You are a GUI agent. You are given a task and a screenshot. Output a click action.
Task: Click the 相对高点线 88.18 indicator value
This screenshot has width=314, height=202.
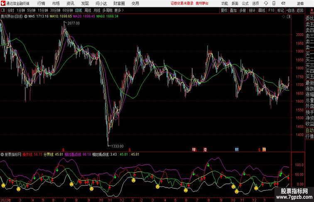pyautogui.click(x=78, y=154)
